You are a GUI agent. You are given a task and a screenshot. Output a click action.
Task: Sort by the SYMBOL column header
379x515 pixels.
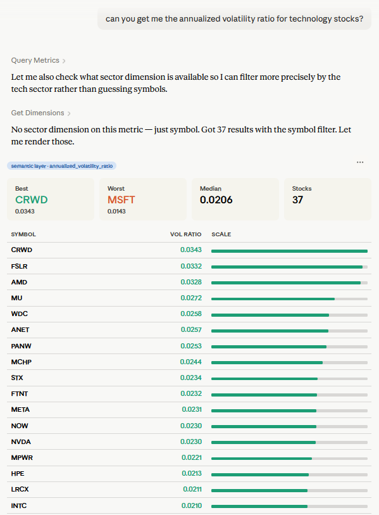(x=23, y=234)
